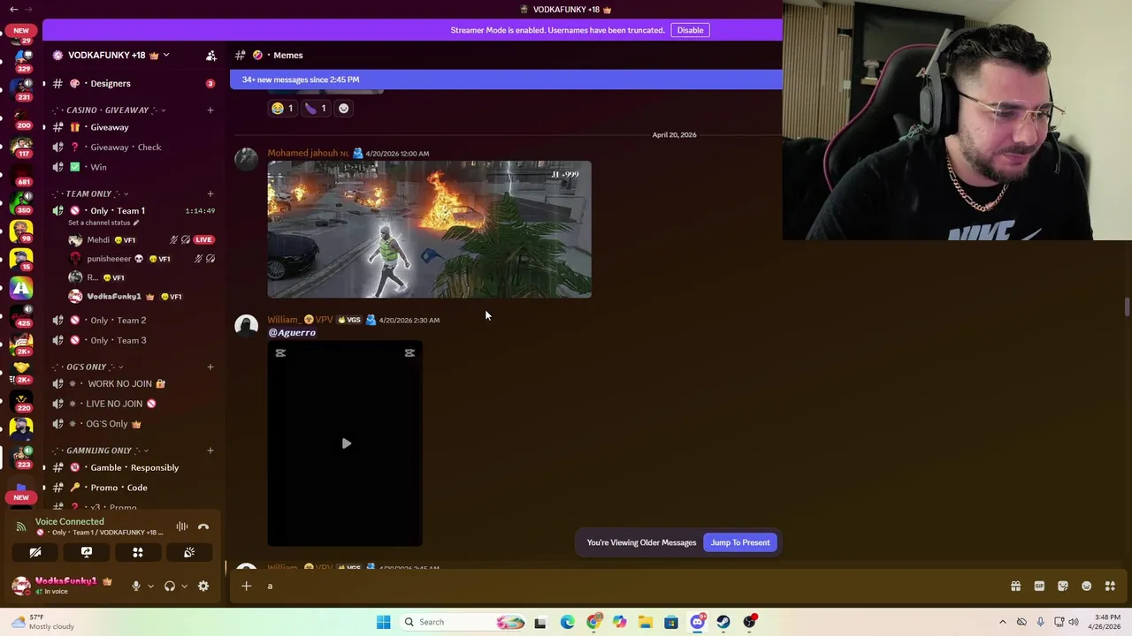Open the emoji picker in message bar
The image size is (1132, 636).
coord(1086,586)
